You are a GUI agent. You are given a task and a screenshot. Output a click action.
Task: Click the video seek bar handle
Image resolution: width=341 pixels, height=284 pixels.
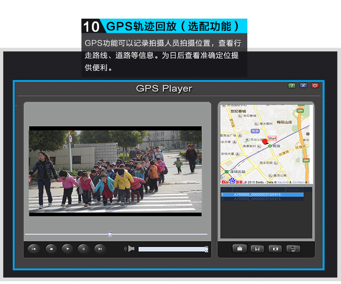pos(110,234)
